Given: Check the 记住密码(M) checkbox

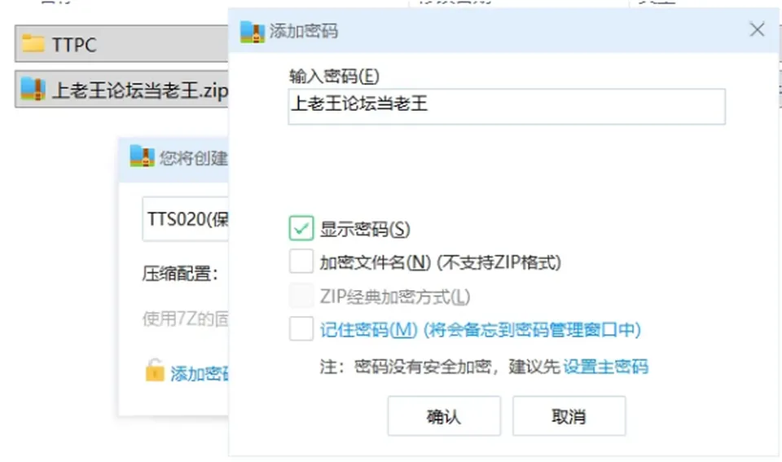Looking at the screenshot, I should [301, 329].
